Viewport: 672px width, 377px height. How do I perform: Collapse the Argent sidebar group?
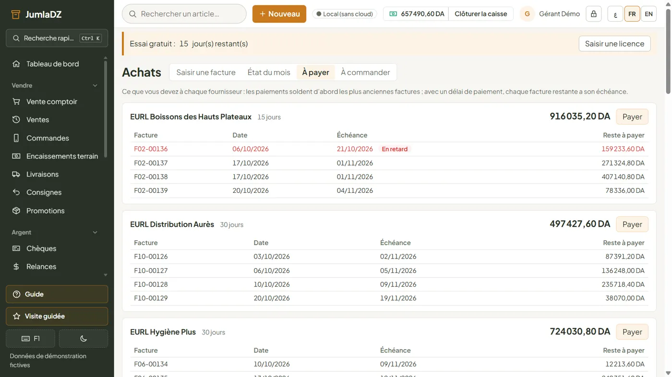coord(55,233)
